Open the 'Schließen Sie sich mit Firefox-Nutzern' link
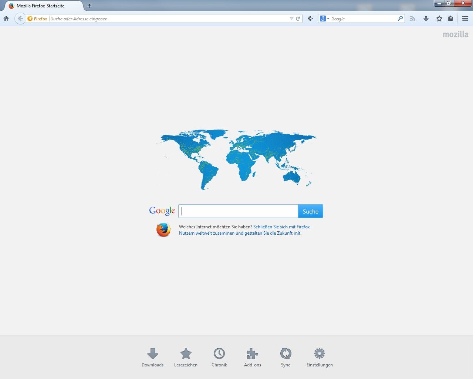This screenshot has width=473, height=379. pos(245,230)
